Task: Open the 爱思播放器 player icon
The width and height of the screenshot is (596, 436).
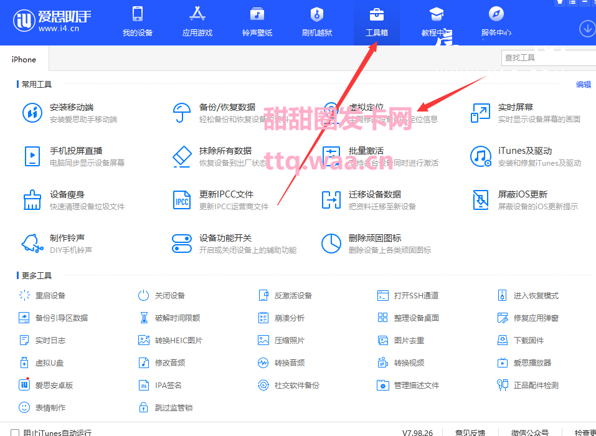Action: [x=503, y=363]
